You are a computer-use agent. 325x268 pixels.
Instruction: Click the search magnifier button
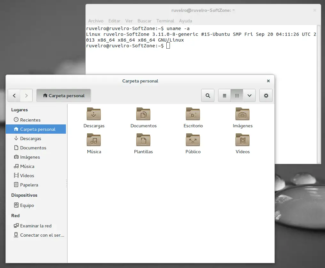click(208, 95)
